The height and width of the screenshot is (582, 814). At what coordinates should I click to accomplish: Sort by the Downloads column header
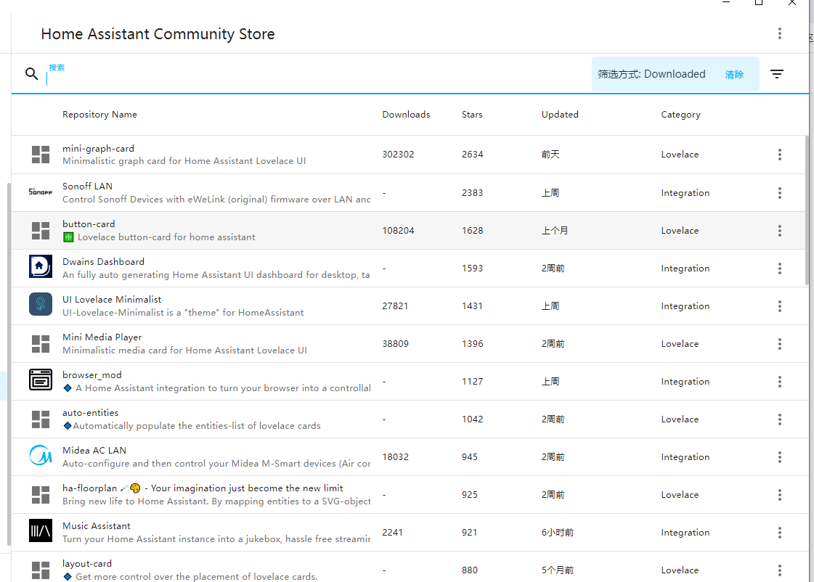[x=406, y=115]
